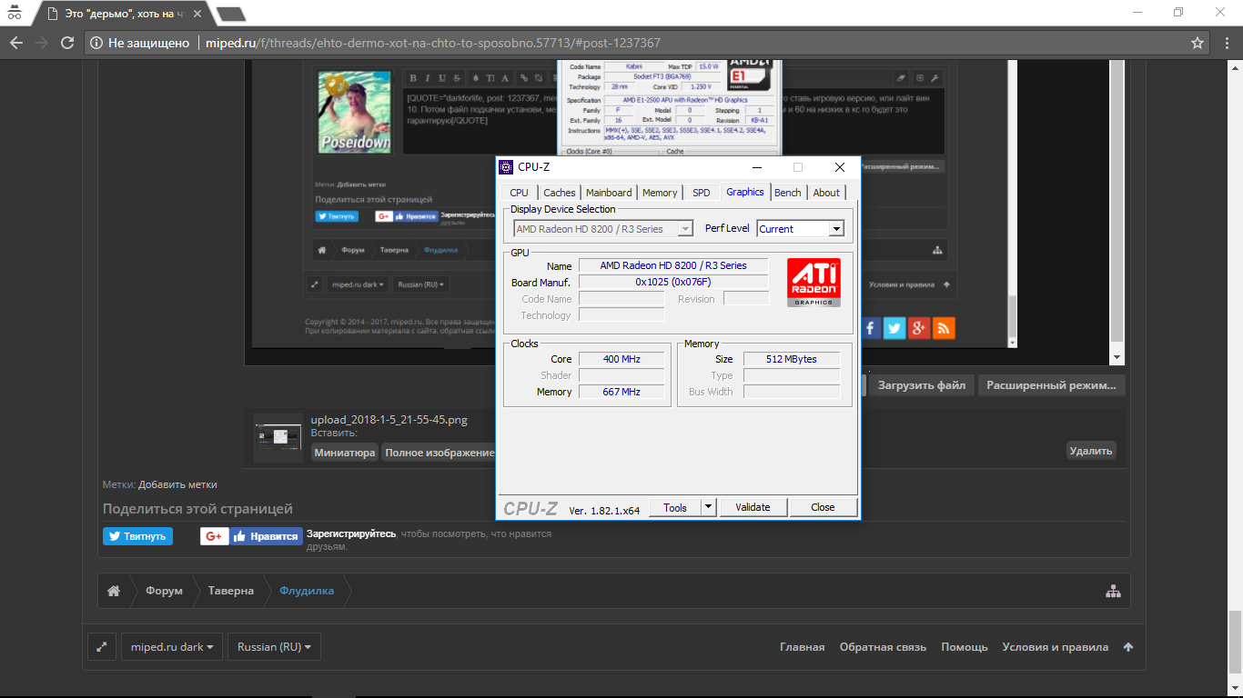Screen dimensions: 1243x698
Task: Click the 'Добавить метки' link
Action: [177, 485]
